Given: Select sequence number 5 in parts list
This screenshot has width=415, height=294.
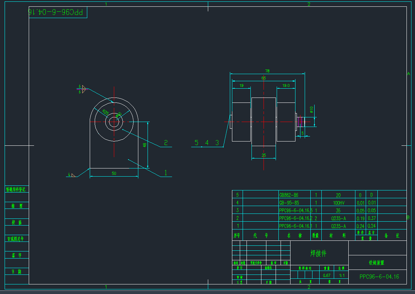Looking at the screenshot, I should tap(237, 195).
